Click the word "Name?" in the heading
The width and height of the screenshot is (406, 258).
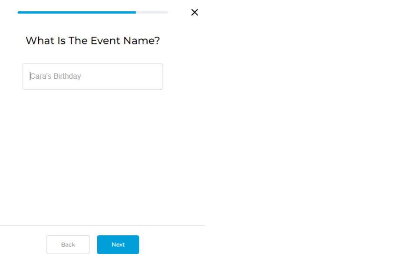142,41
